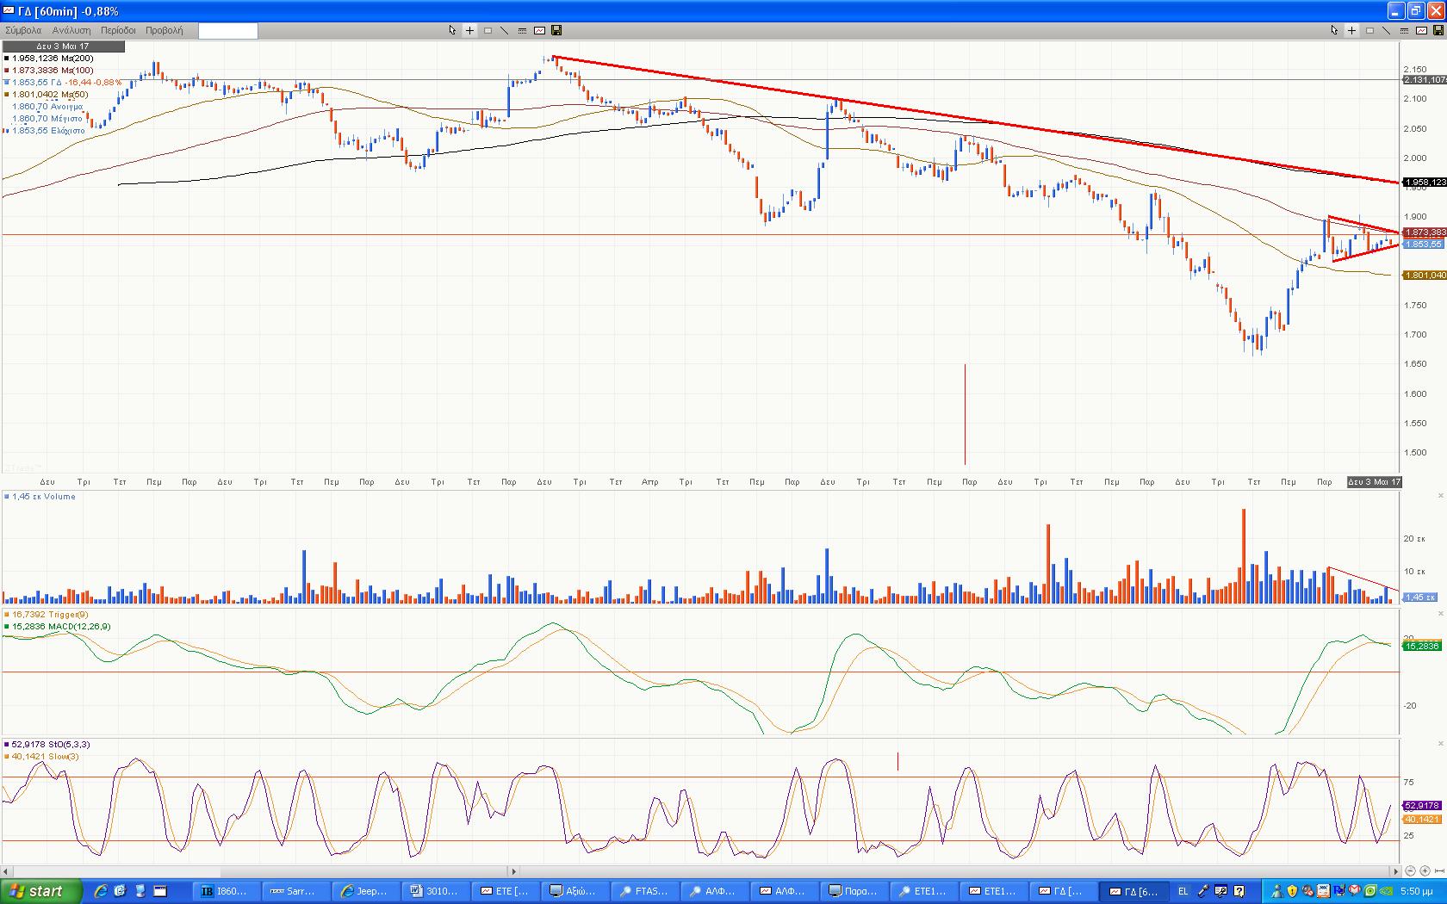
Task: Switch to the 'Παρα...' taskbar window
Action: click(x=853, y=891)
